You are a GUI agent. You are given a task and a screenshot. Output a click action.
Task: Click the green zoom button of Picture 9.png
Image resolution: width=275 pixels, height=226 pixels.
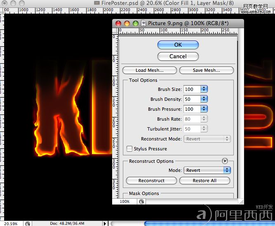136,24
